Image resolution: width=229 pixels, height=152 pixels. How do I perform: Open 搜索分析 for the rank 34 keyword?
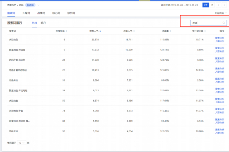[219, 89]
